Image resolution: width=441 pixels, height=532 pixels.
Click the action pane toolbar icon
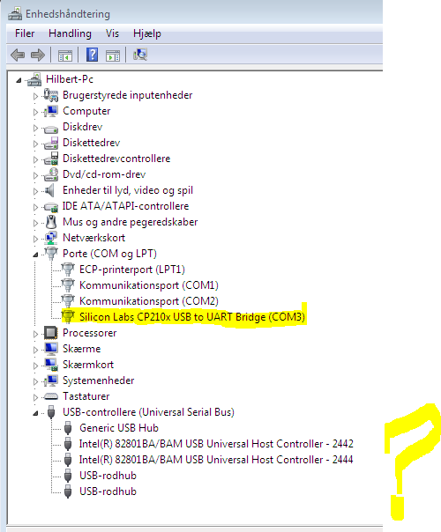pyautogui.click(x=113, y=55)
